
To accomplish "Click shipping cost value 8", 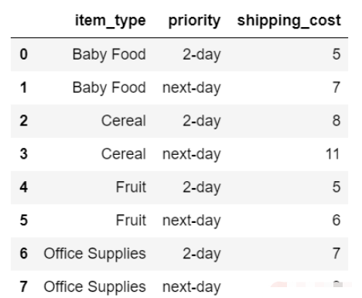I will click(x=336, y=121).
